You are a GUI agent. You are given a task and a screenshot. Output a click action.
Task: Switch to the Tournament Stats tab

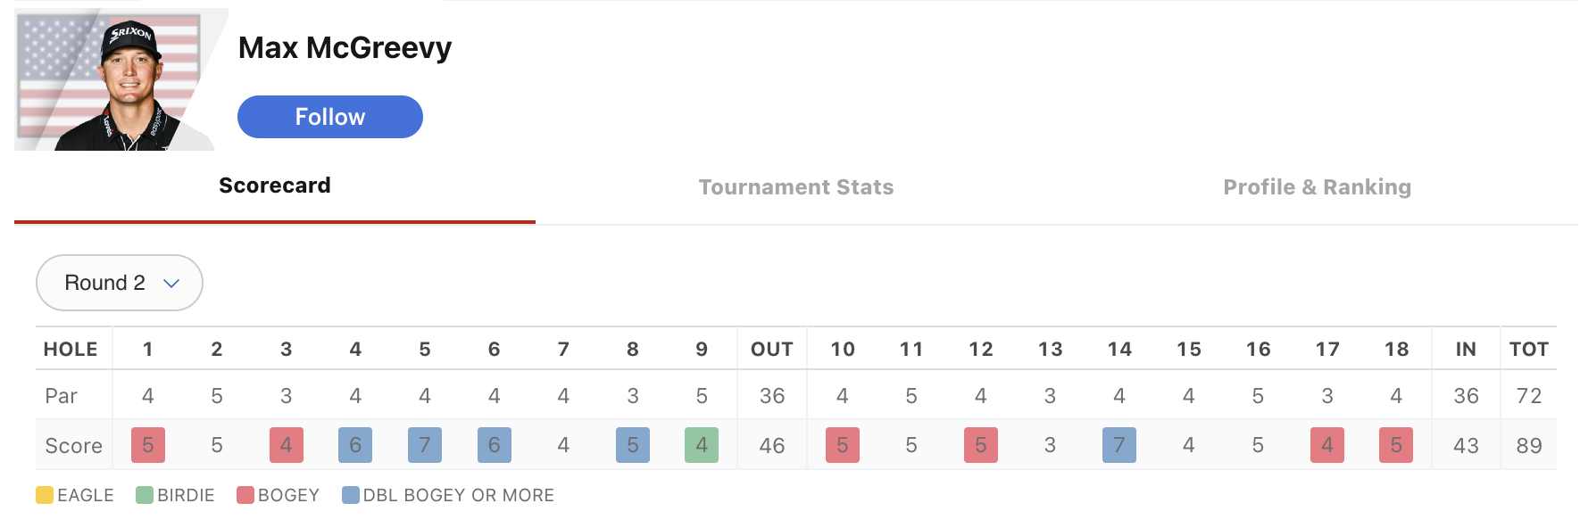795,187
